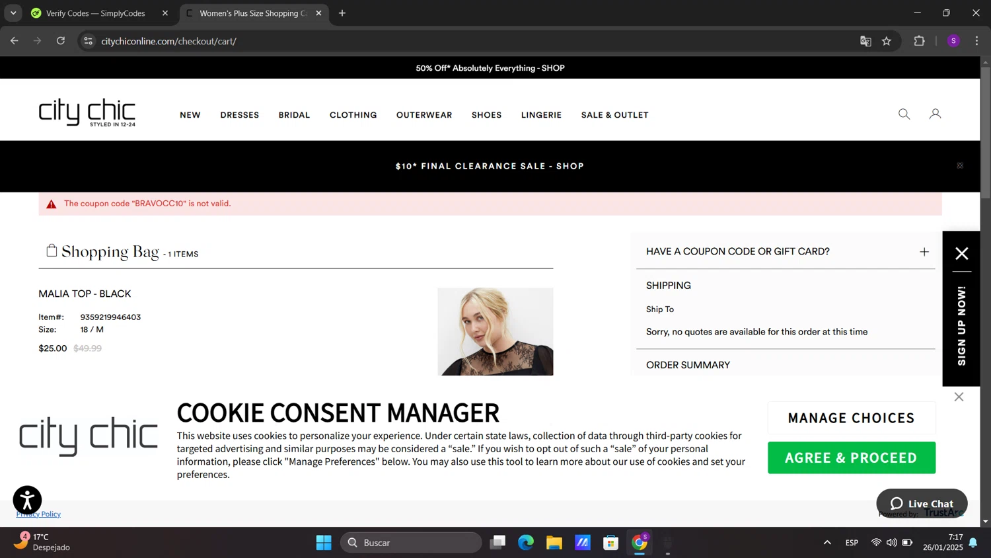Expand the coupon code or gift card section

(924, 252)
